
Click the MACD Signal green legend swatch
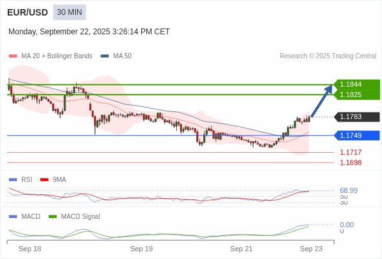coord(52,216)
